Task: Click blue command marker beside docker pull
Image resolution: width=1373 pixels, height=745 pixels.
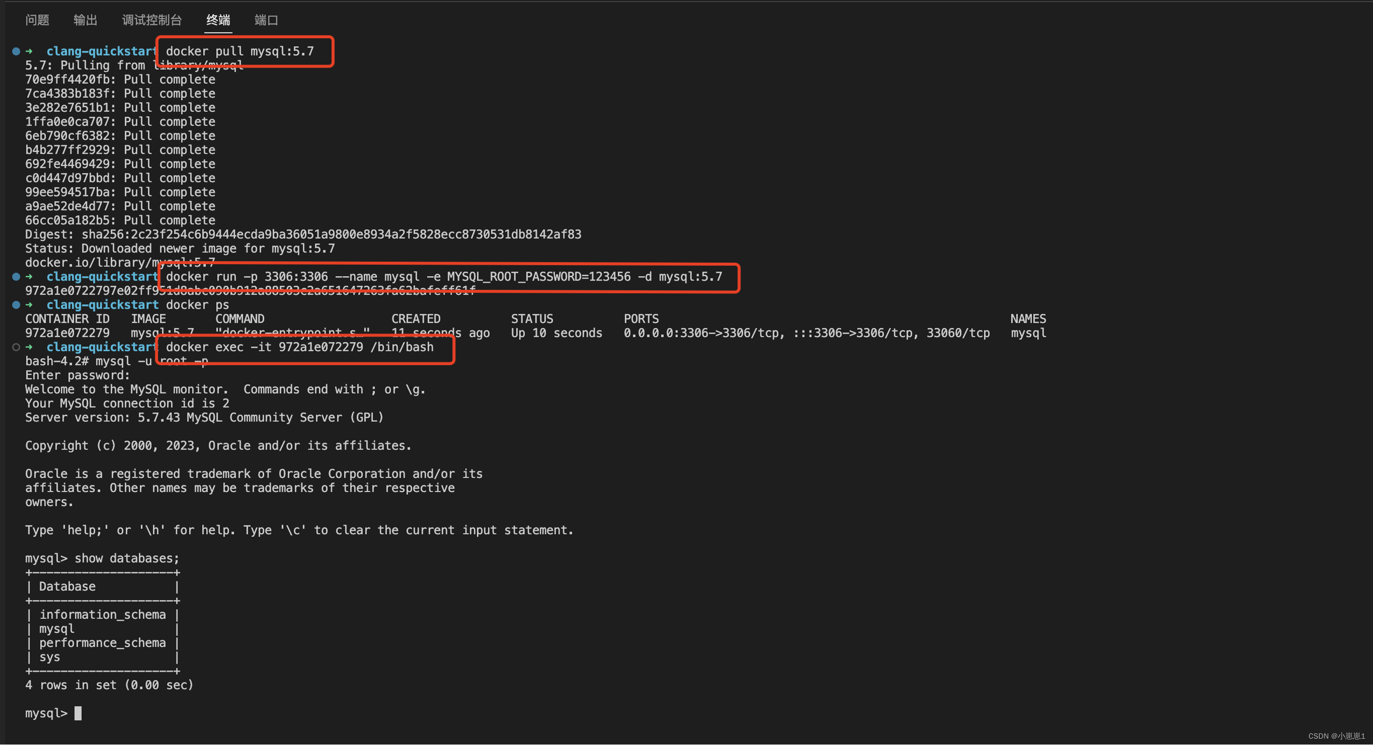Action: [x=16, y=51]
